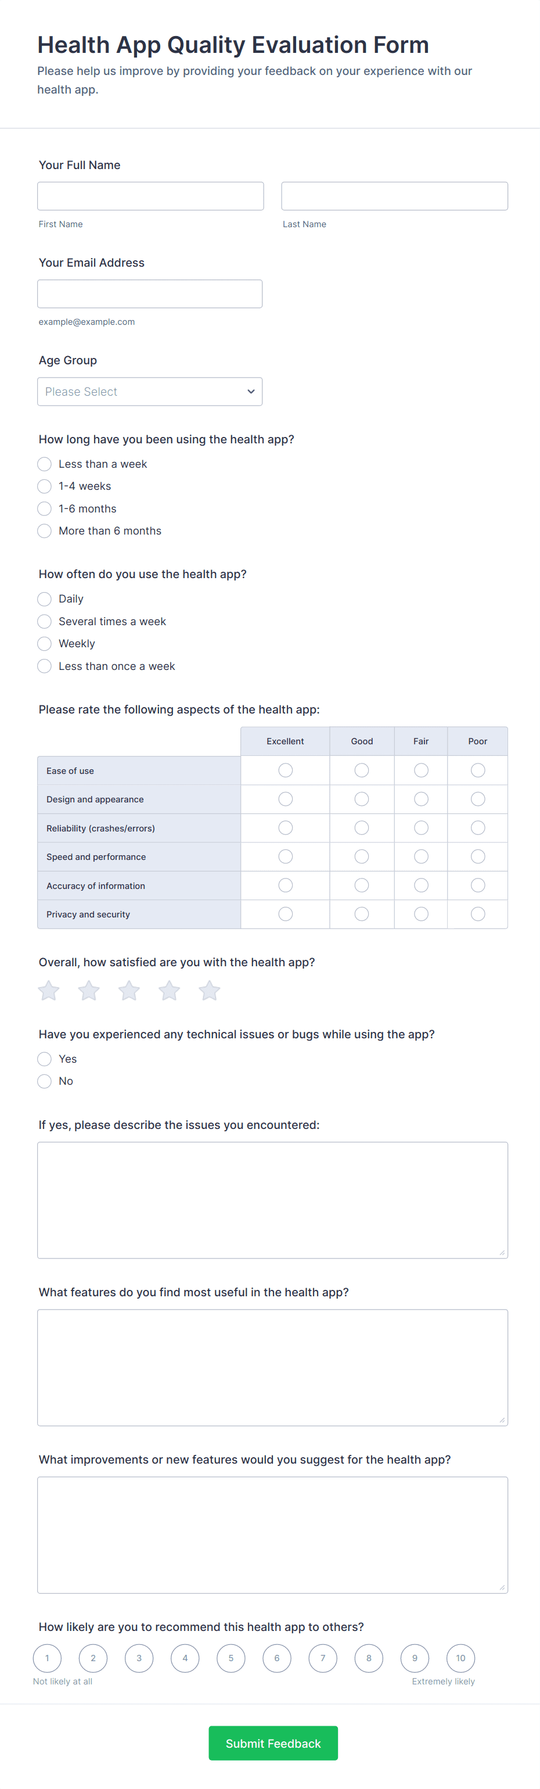
Task: Select recommendation score 7
Action: tap(323, 1658)
